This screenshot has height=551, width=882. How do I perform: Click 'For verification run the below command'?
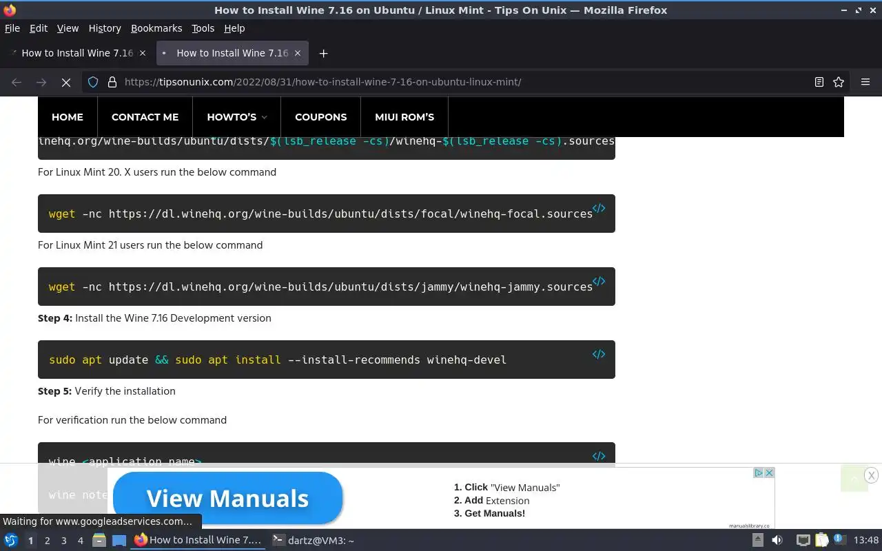(132, 420)
